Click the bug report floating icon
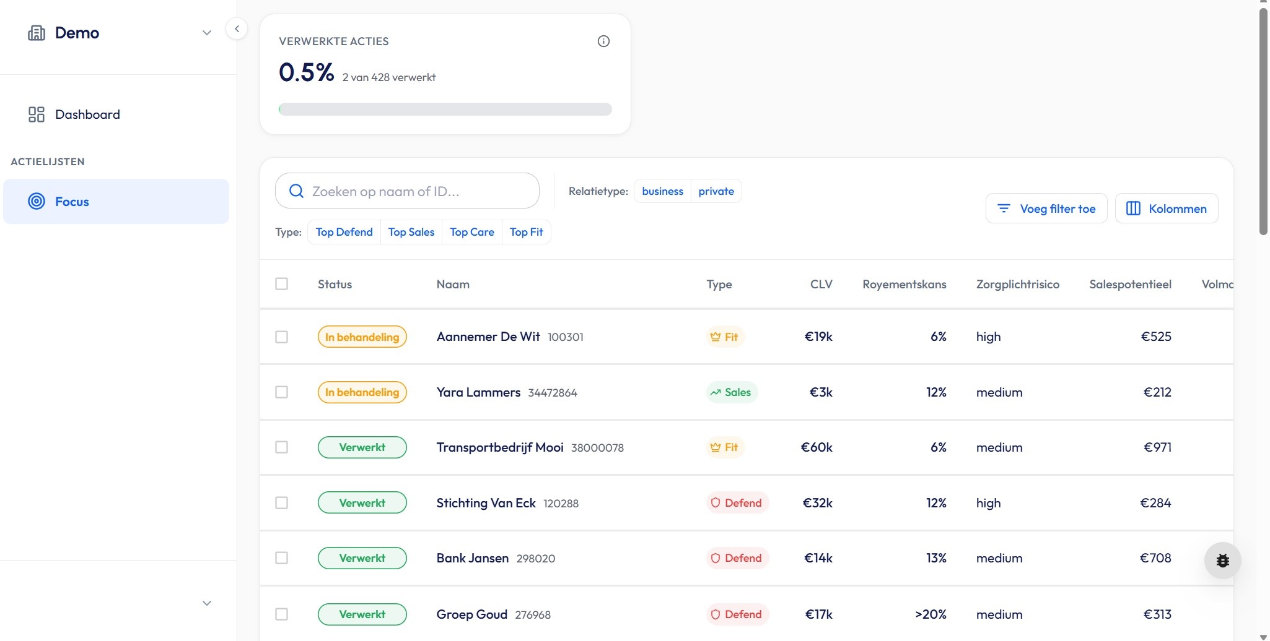Viewport: 1270px width, 641px height. click(1222, 561)
